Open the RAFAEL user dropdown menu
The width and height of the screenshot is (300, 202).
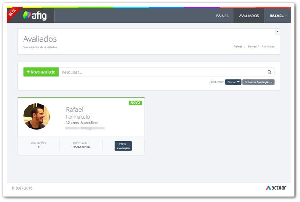278,16
